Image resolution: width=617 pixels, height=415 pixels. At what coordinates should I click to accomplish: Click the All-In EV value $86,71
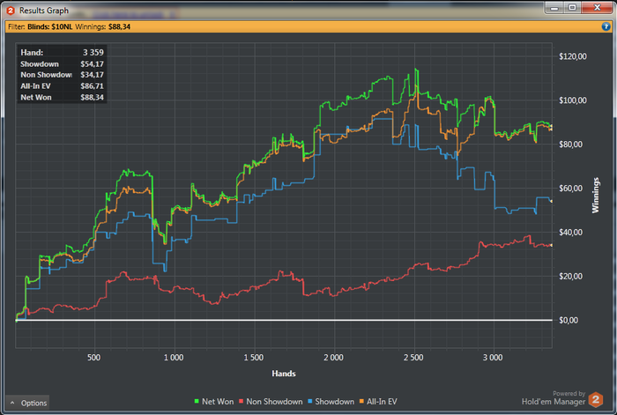(x=91, y=86)
